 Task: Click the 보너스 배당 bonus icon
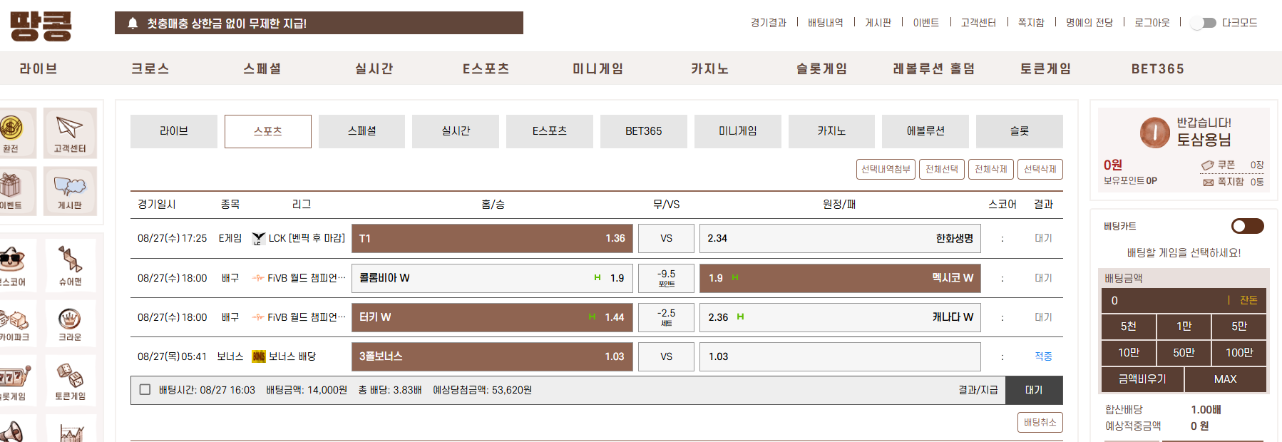tap(259, 356)
